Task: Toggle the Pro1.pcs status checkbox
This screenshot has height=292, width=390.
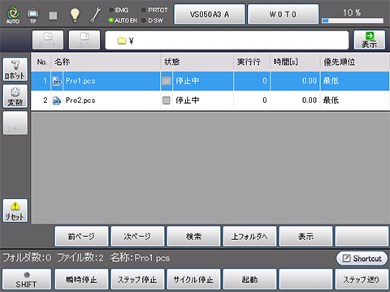Action: tap(167, 81)
